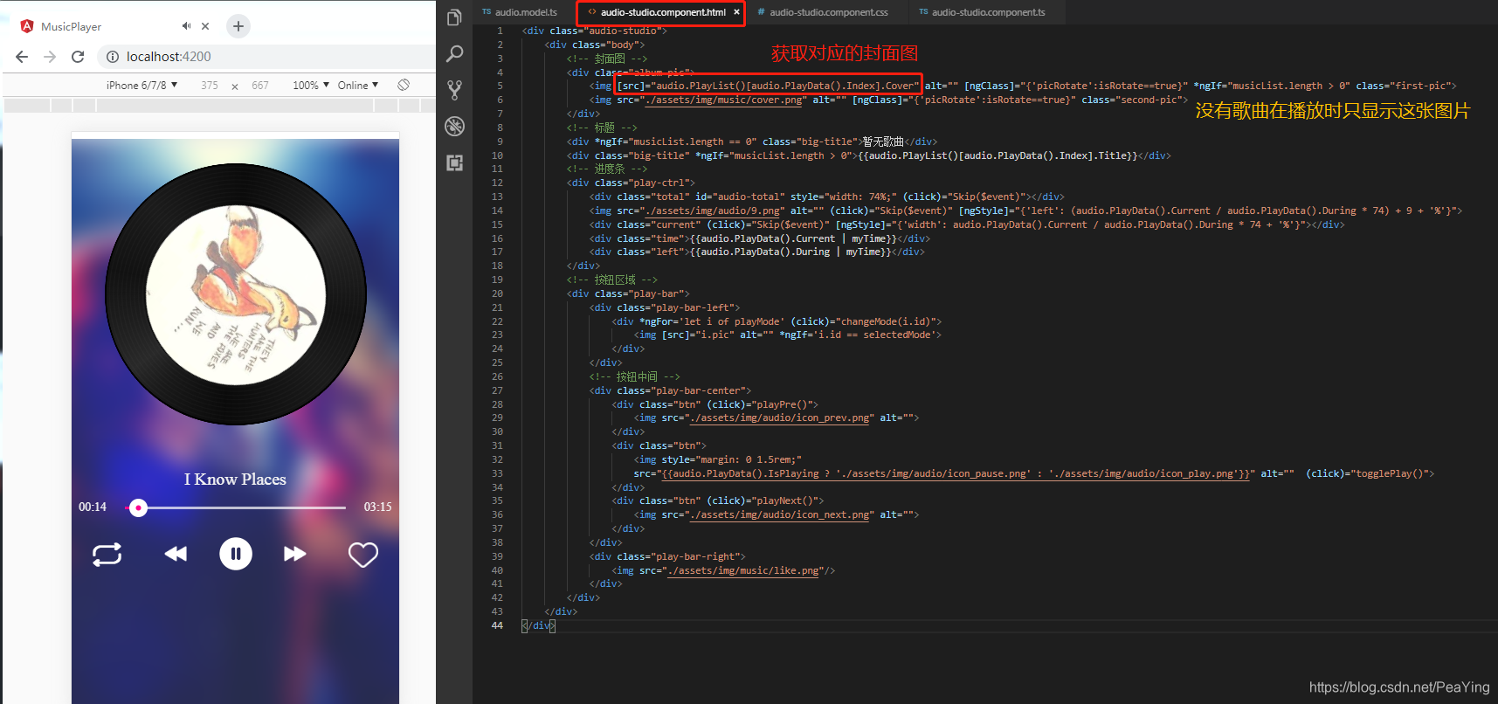Click the rotate device icon in toolbar
Viewport: 1498px width, 704px height.
pyautogui.click(x=404, y=85)
